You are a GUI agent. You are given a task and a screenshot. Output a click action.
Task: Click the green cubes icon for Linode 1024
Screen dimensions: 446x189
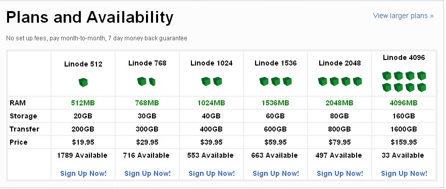coord(212,82)
